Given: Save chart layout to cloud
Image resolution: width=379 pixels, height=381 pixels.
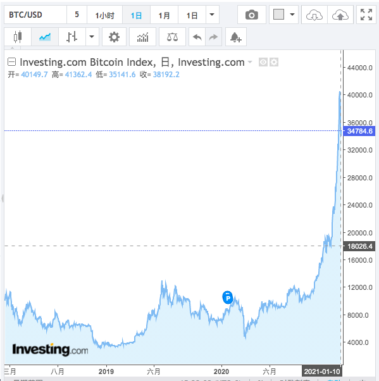Looking at the screenshot, I should (x=340, y=15).
